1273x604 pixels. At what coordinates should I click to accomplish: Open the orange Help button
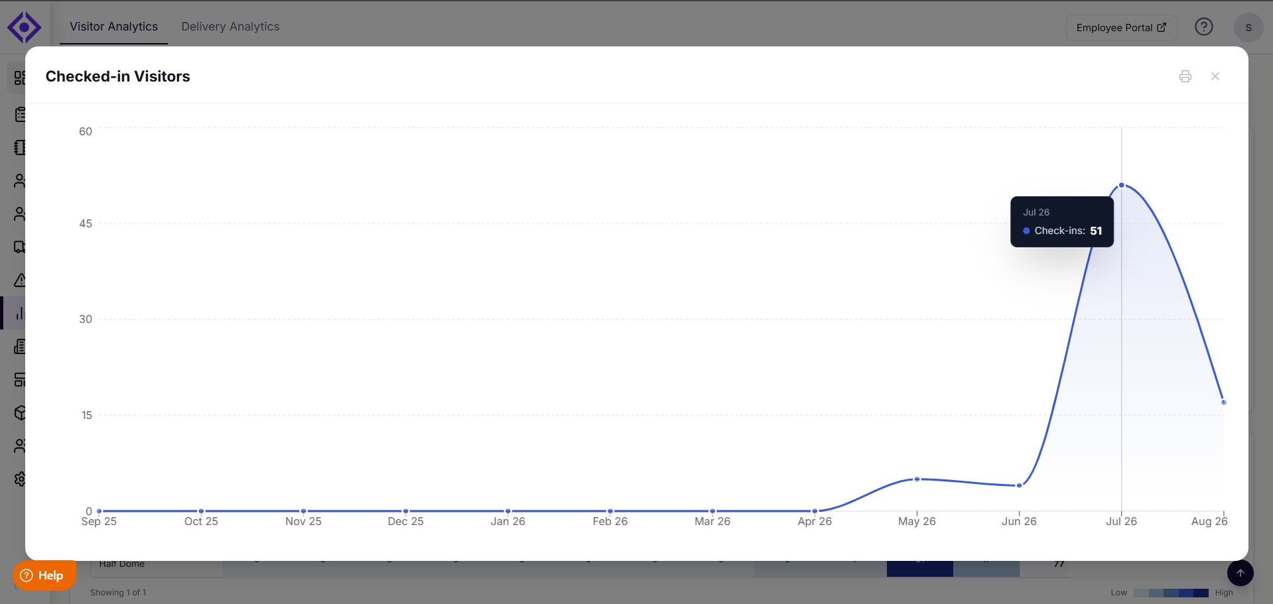pos(44,575)
